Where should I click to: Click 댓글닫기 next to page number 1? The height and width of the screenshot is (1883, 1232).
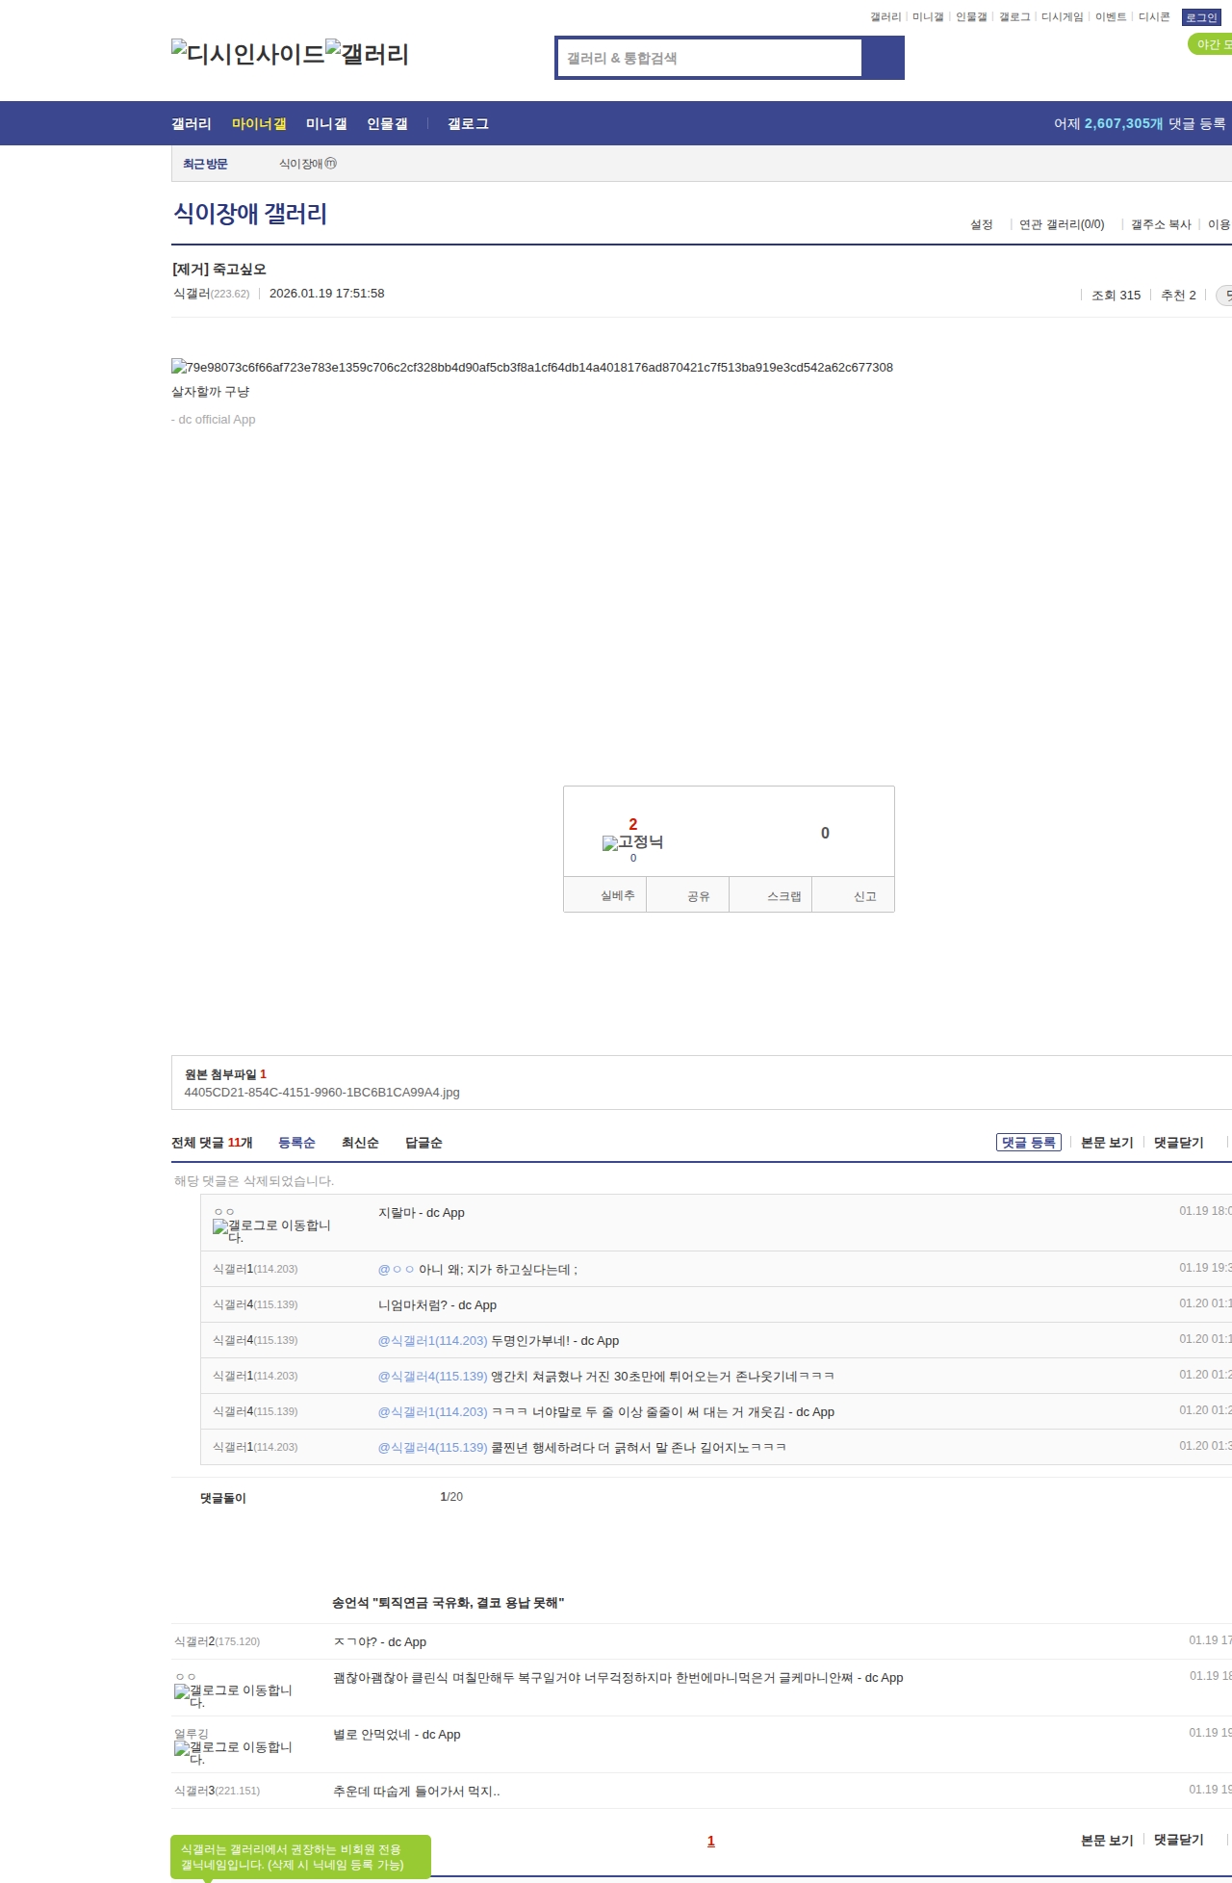tap(1179, 1840)
